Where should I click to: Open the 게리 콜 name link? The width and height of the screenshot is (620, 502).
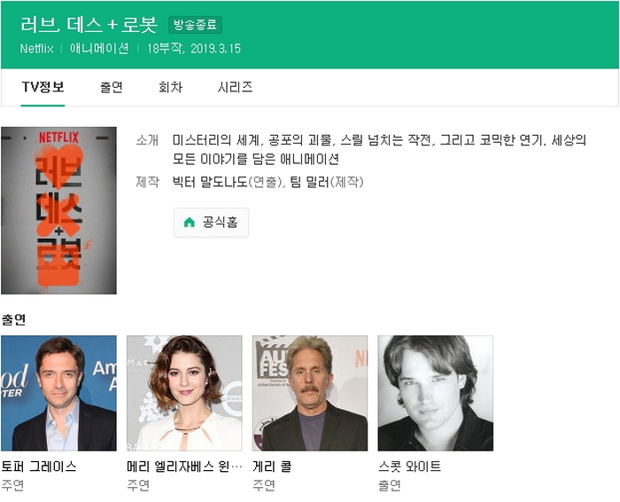pyautogui.click(x=272, y=467)
